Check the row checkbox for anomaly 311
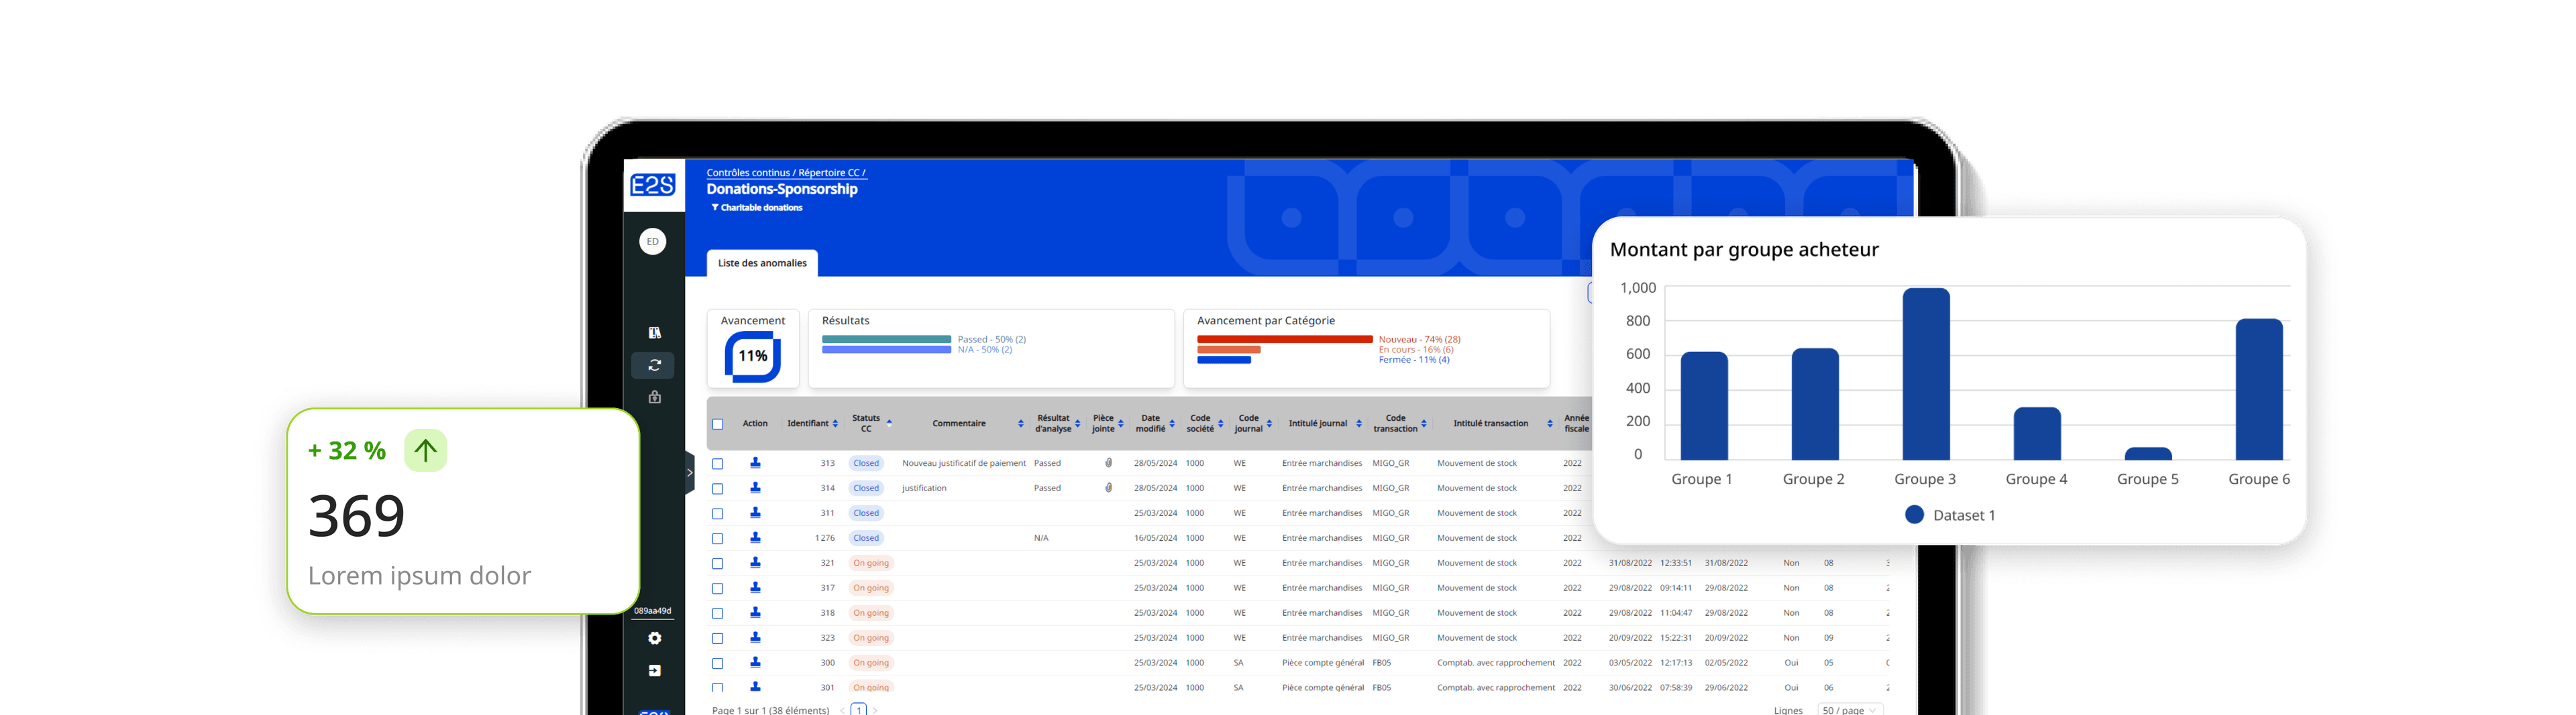Image resolution: width=2576 pixels, height=715 pixels. [717, 514]
